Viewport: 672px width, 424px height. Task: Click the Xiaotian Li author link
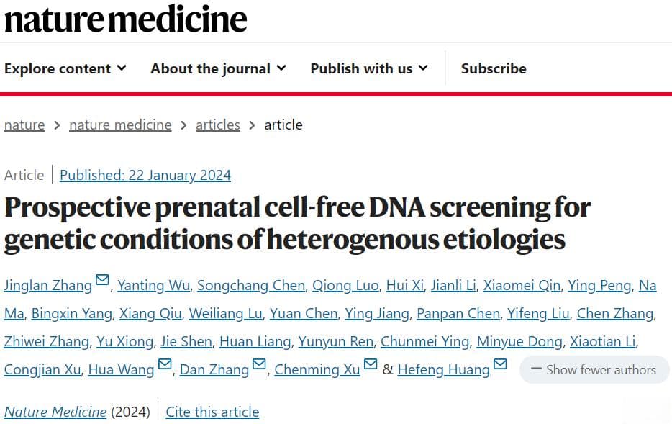click(x=603, y=342)
